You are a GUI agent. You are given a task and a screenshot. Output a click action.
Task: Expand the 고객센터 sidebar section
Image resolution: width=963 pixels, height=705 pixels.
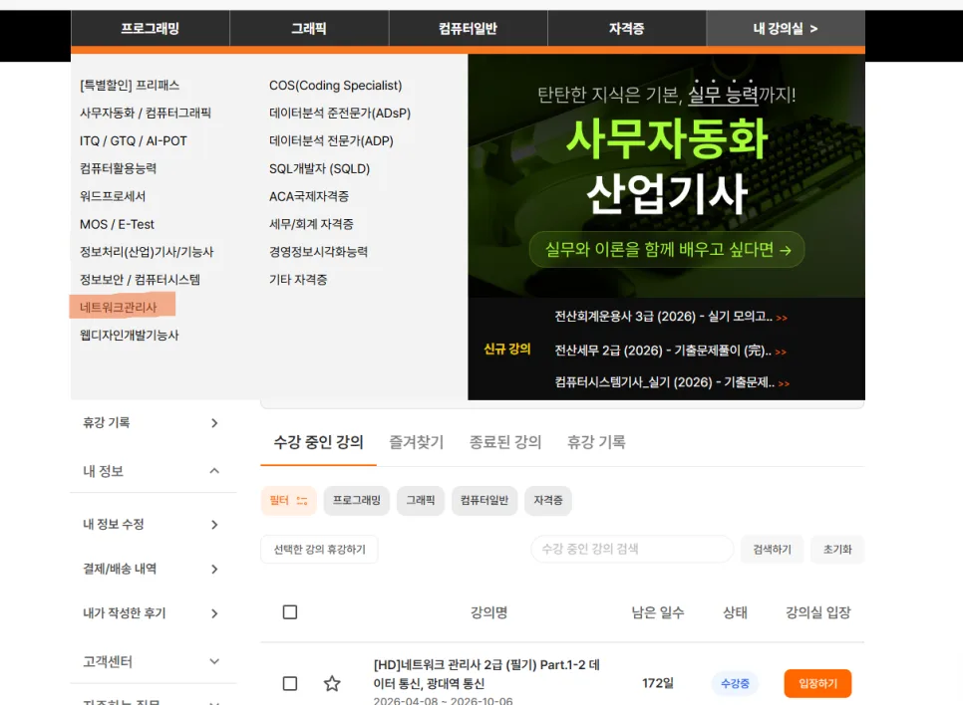tap(153, 661)
